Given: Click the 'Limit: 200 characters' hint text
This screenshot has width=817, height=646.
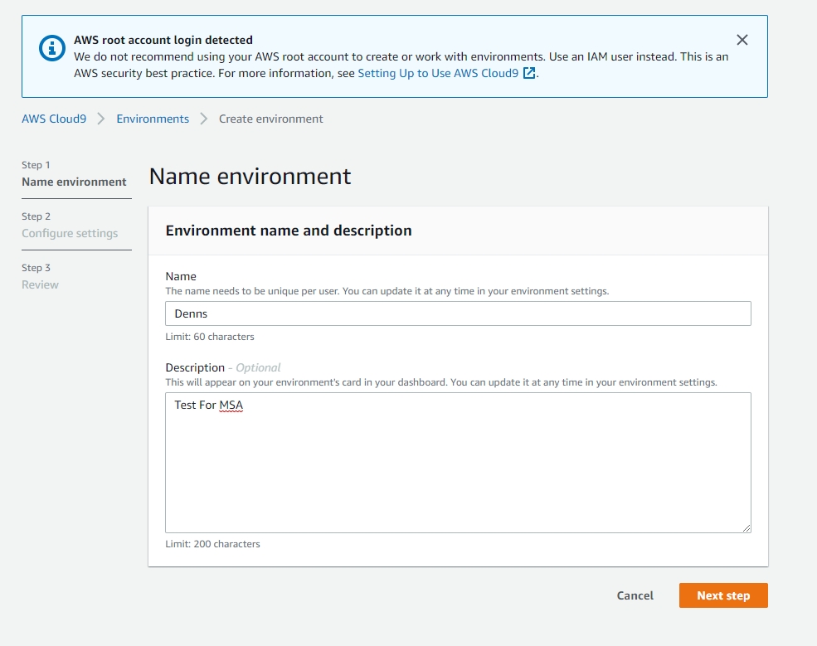Looking at the screenshot, I should (x=212, y=544).
